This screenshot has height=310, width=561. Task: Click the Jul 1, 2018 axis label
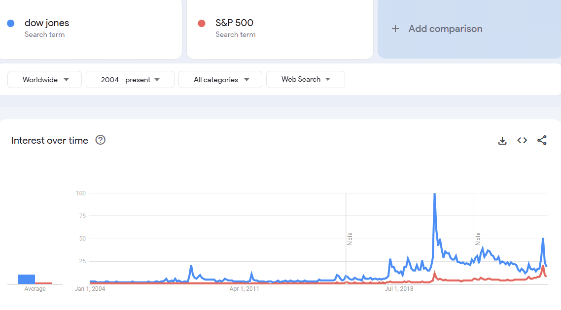point(399,288)
